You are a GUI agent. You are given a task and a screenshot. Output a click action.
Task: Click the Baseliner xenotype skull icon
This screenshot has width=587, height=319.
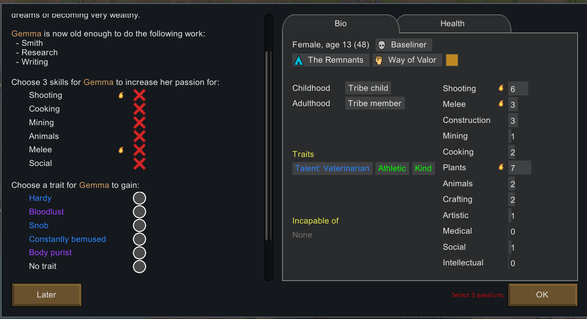(x=382, y=45)
